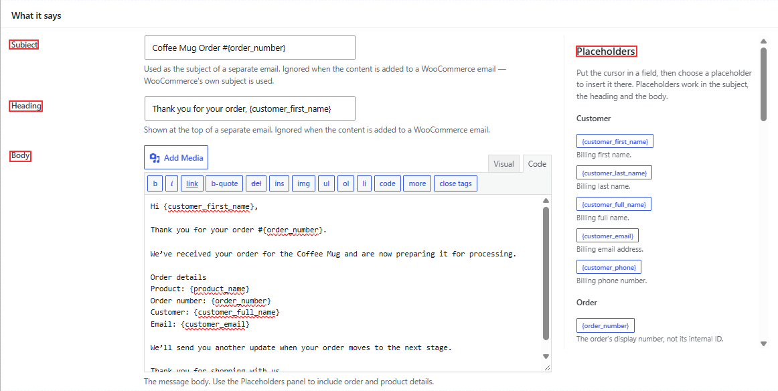Click the Order group heading
The height and width of the screenshot is (391, 778).
coord(587,302)
